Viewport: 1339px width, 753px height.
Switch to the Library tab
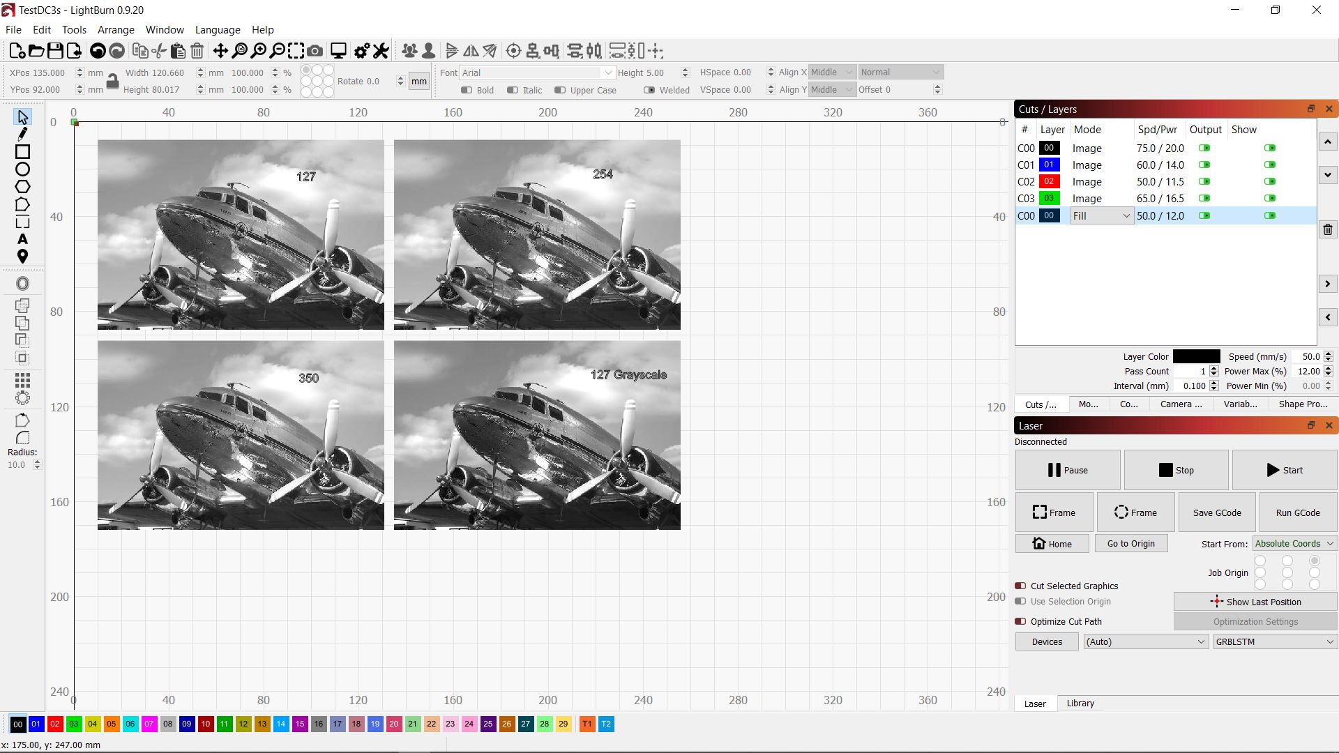1080,703
